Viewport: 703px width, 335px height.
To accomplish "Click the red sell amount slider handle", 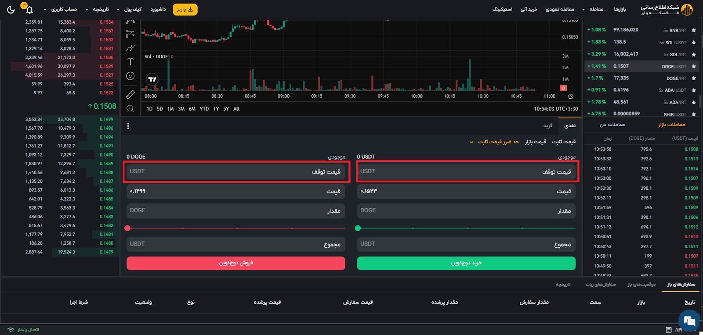I will click(x=127, y=228).
